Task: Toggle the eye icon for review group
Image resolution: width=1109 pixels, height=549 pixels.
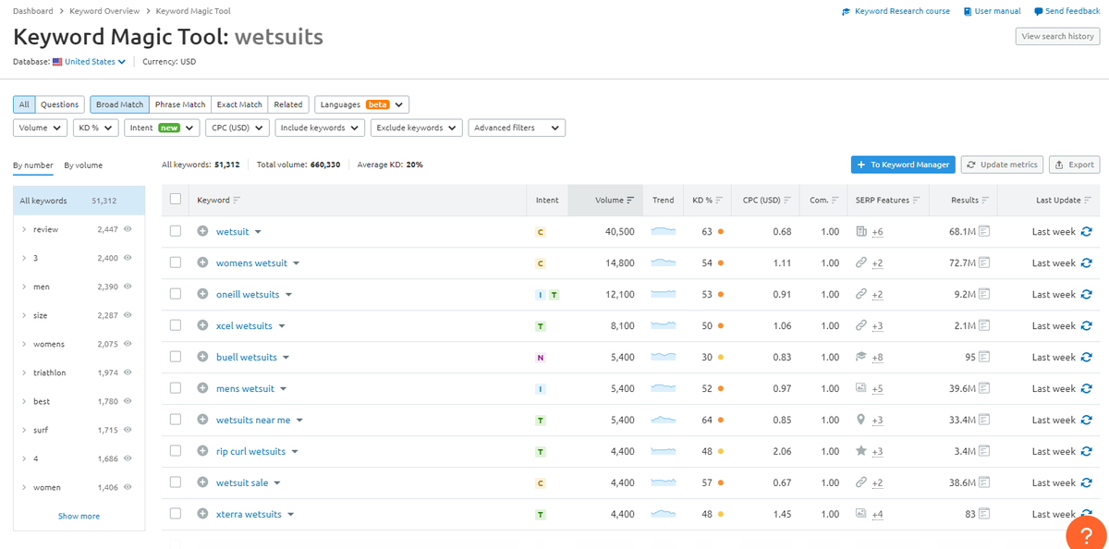Action: (128, 229)
